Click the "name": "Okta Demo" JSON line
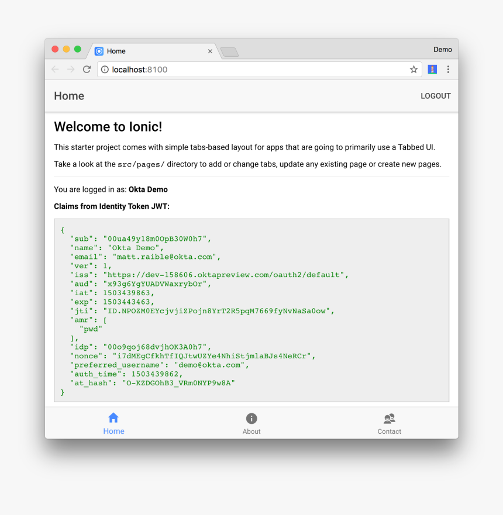503x515 pixels. 116,248
